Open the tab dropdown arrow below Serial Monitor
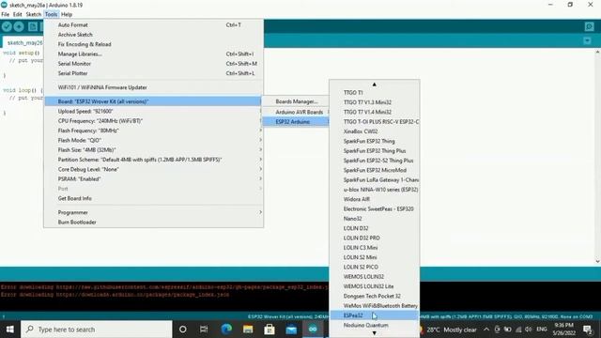 pos(587,40)
